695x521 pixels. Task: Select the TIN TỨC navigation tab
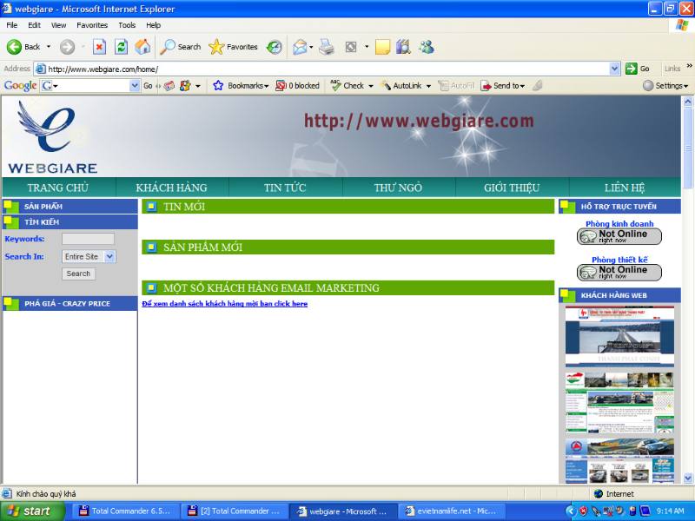coord(285,188)
